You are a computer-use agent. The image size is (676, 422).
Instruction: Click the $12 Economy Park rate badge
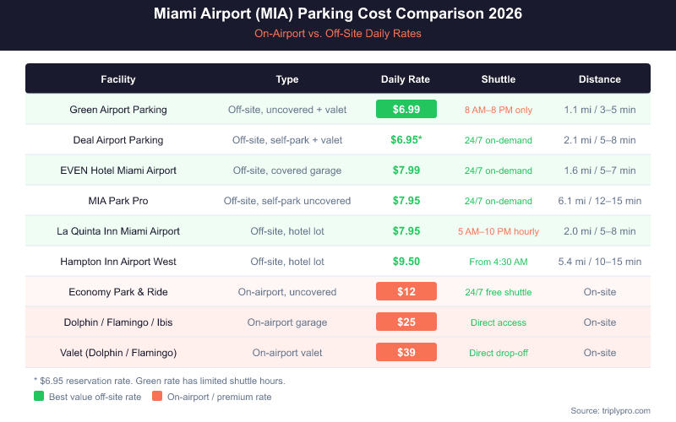tap(406, 291)
